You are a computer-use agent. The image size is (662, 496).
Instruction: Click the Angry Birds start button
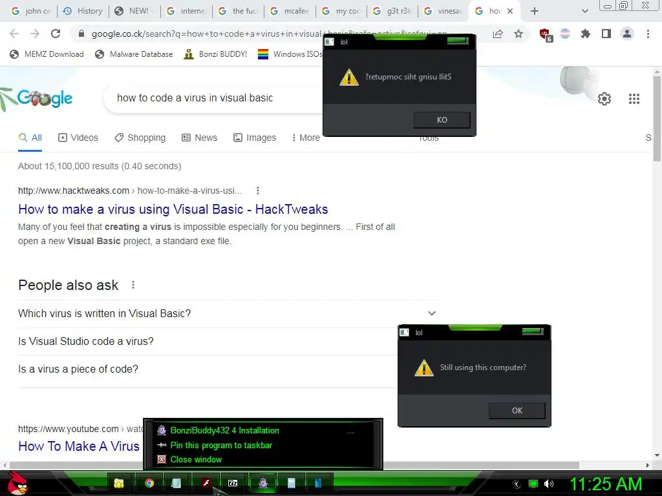click(17, 483)
